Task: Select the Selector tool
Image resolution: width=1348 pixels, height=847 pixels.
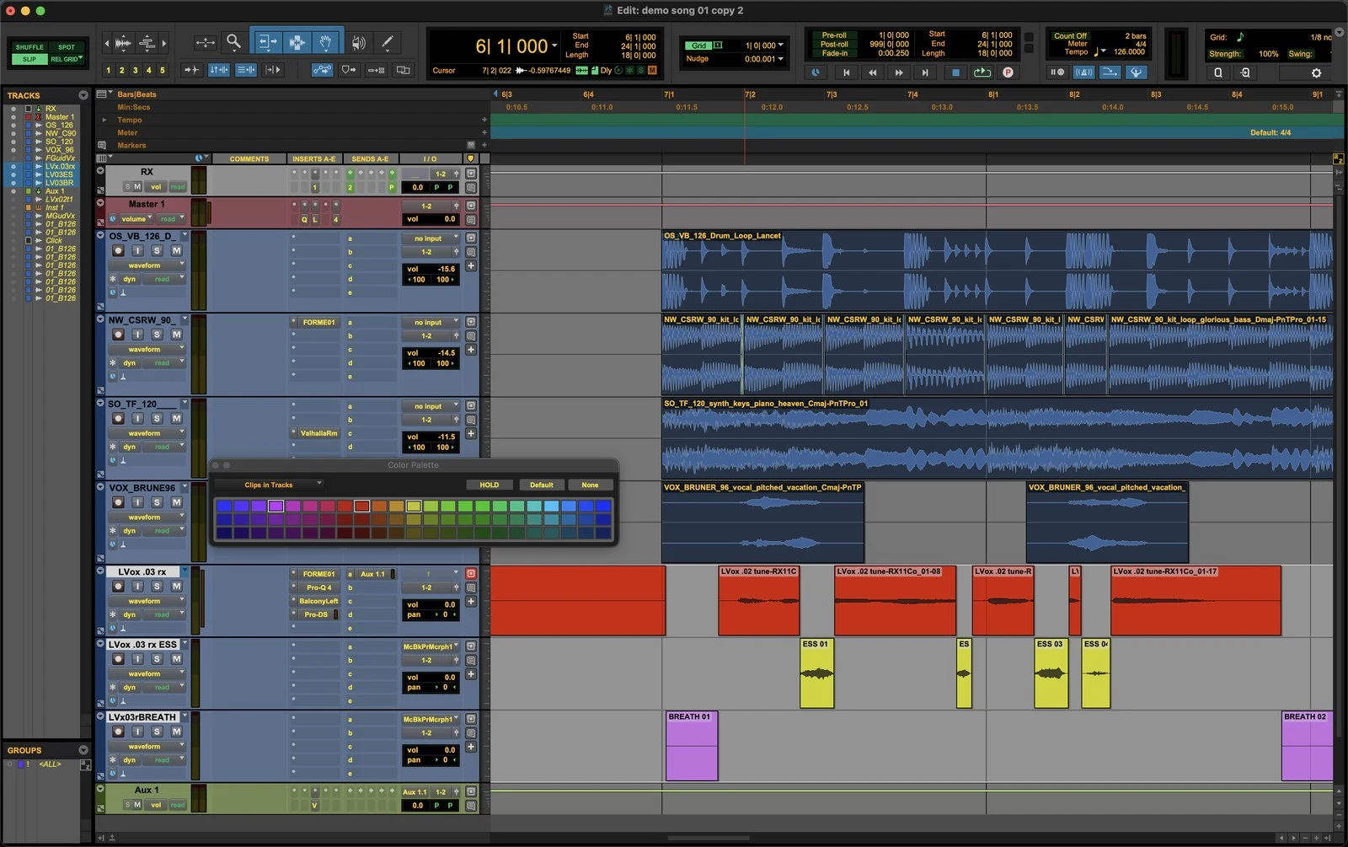Action: pyautogui.click(x=297, y=42)
